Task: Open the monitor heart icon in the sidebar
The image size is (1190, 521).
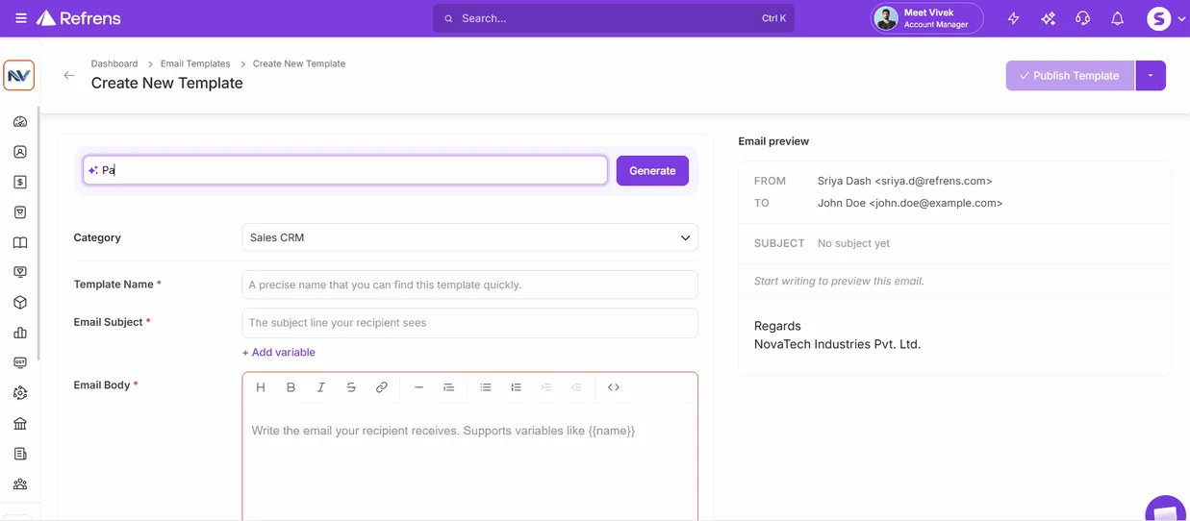Action: coord(20,272)
